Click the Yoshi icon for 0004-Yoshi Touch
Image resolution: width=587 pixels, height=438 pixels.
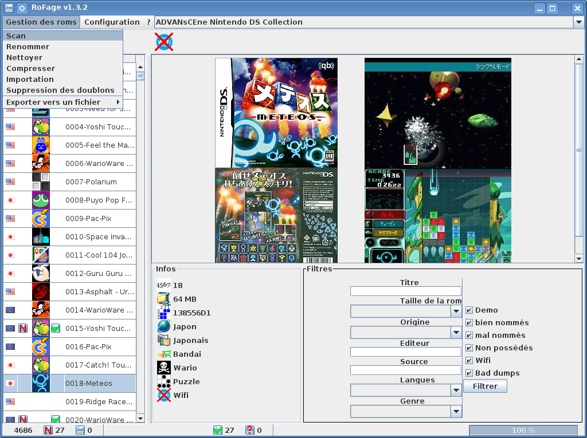coord(41,127)
